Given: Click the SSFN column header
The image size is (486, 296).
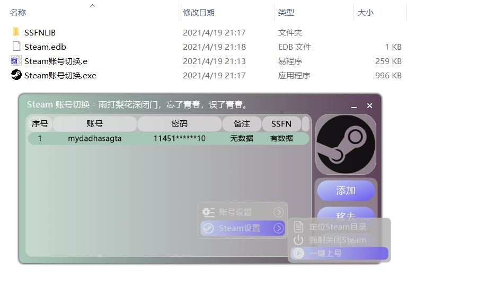Looking at the screenshot, I should [281, 124].
